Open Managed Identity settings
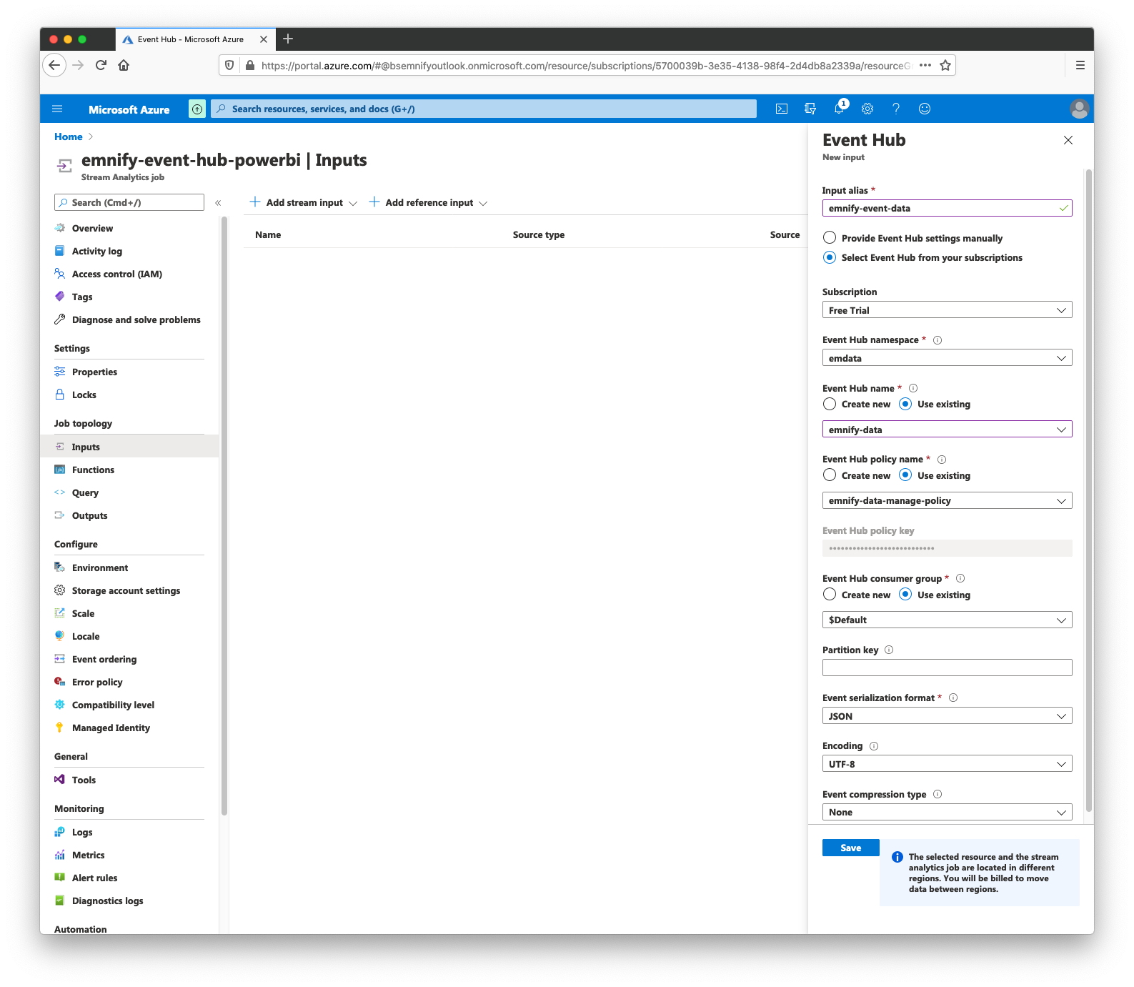 coord(111,728)
